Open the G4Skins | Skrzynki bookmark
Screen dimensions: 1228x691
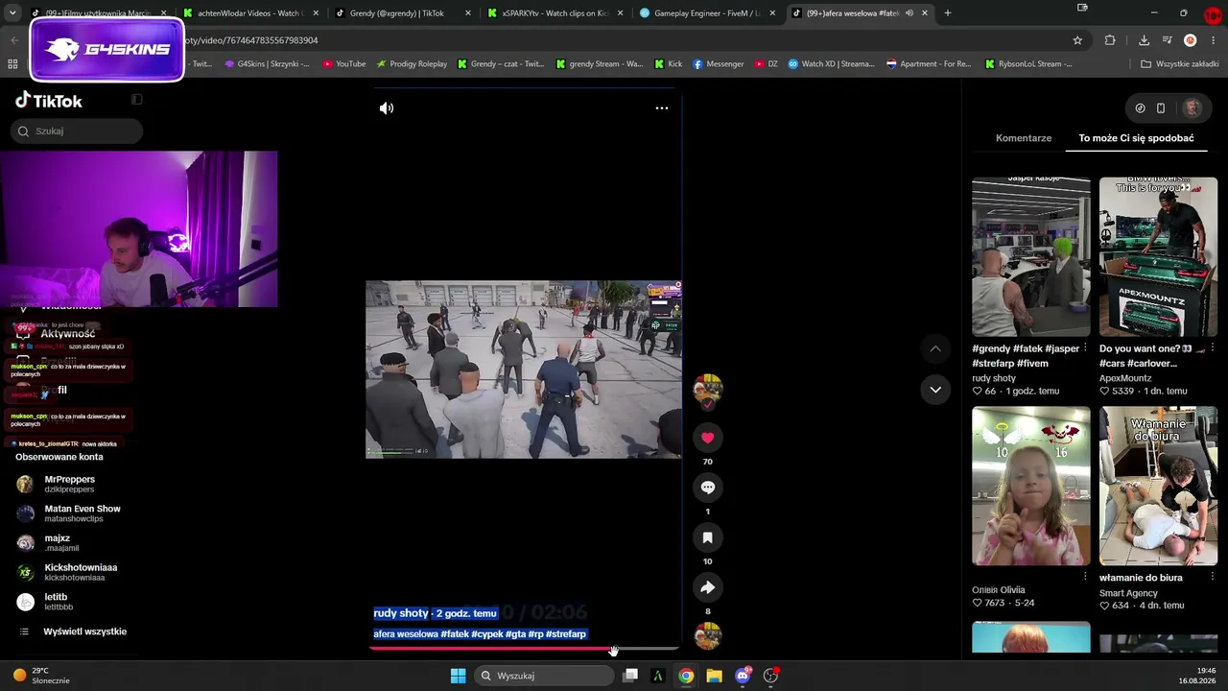(x=267, y=64)
